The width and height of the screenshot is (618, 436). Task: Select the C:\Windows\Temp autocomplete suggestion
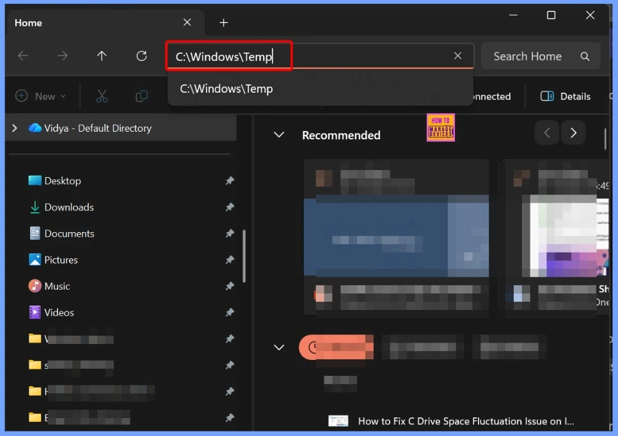[x=226, y=89]
